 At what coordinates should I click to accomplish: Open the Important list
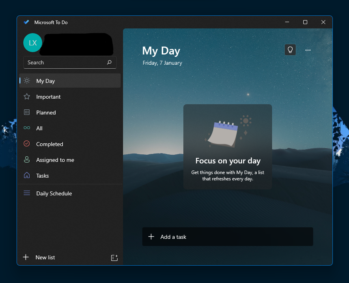click(x=70, y=97)
